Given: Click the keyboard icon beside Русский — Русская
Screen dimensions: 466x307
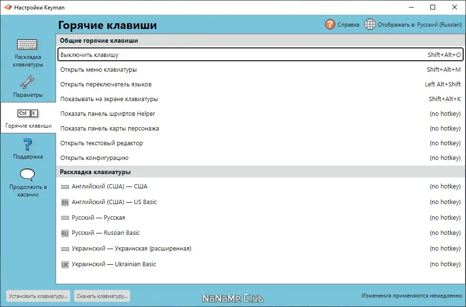Looking at the screenshot, I should coord(65,218).
